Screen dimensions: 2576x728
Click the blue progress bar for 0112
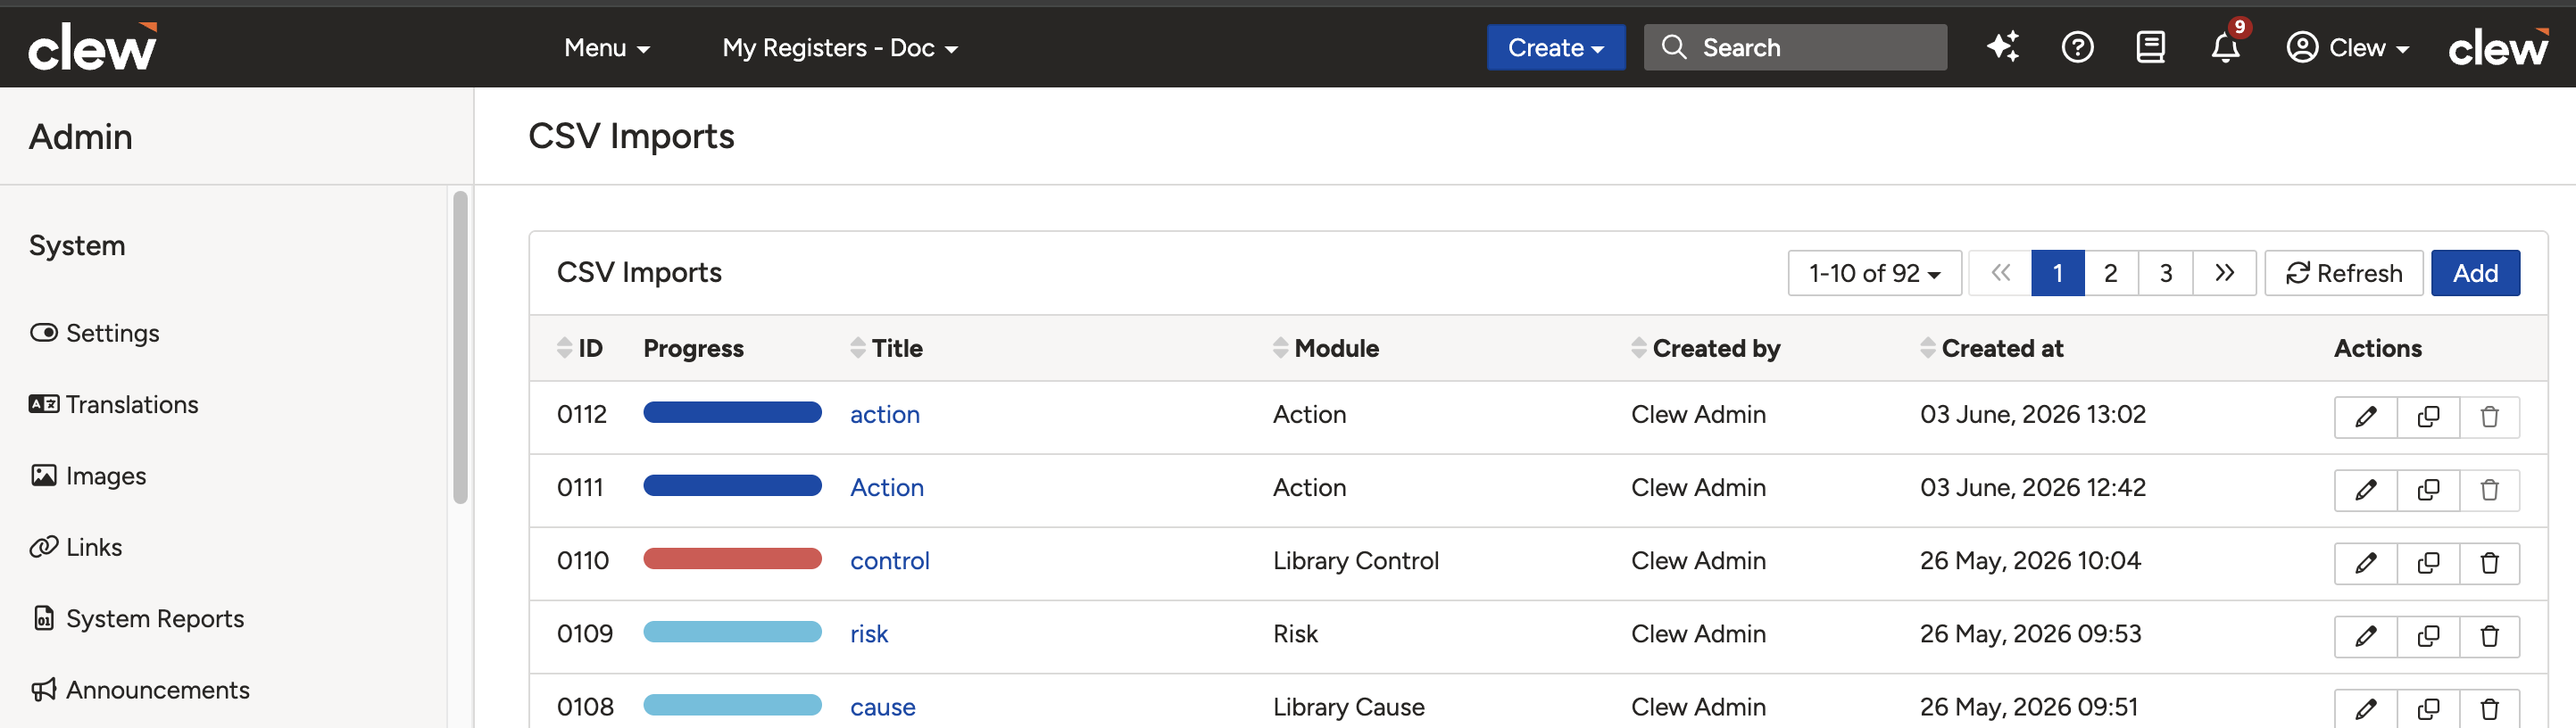pyautogui.click(x=732, y=412)
